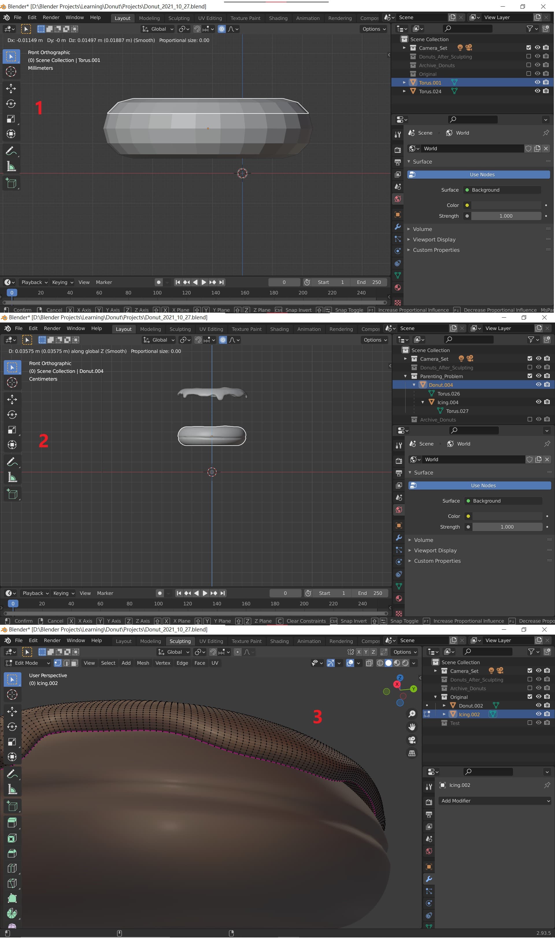Select the Inset Faces tool
The width and height of the screenshot is (555, 938).
pyautogui.click(x=12, y=838)
